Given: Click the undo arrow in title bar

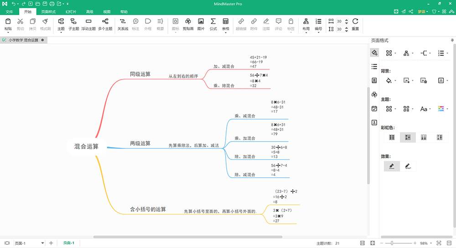Looking at the screenshot, I should [x=13, y=4].
